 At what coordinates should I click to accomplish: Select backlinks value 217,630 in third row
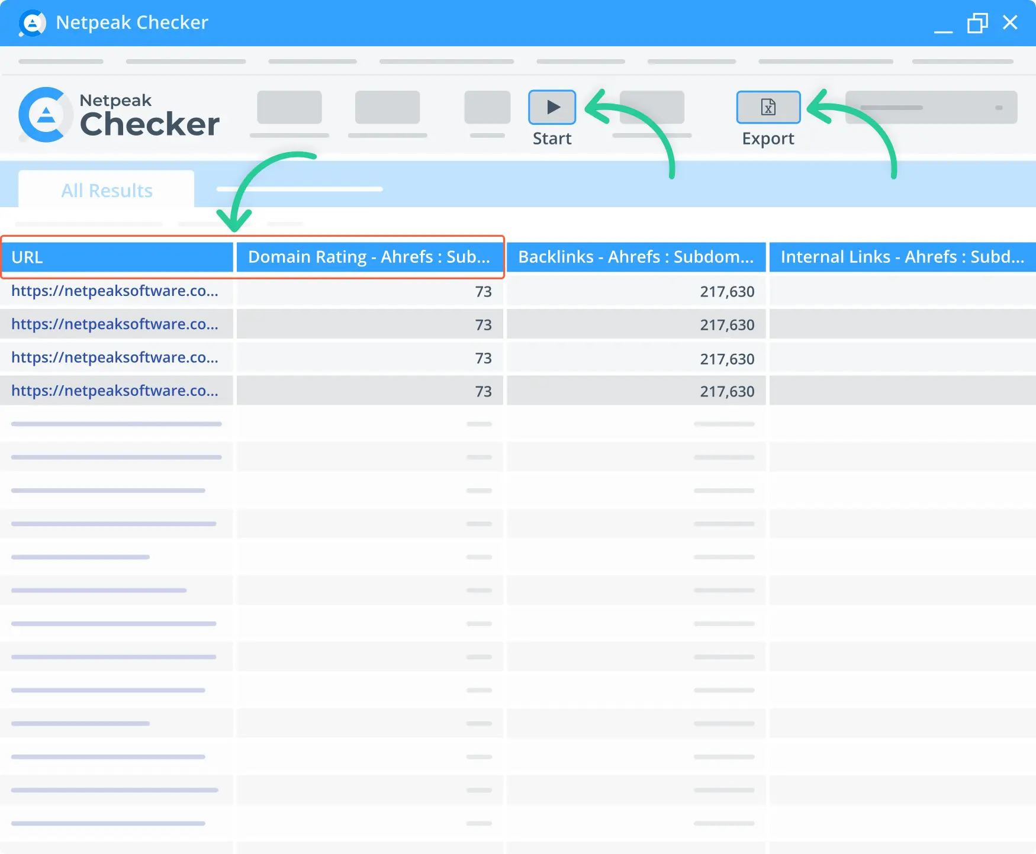coord(727,359)
